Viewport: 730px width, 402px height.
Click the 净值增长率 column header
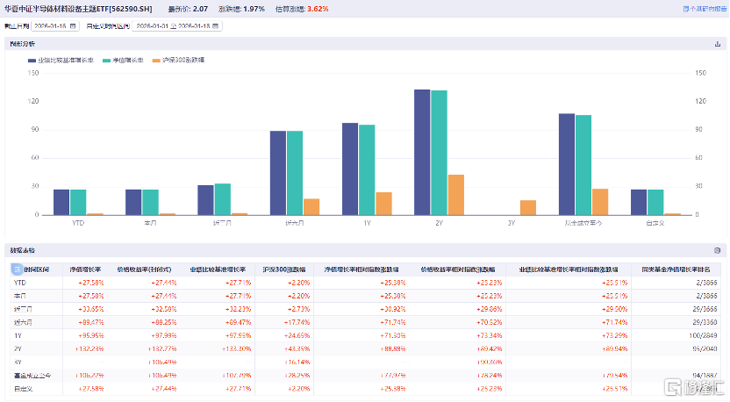(x=85, y=269)
